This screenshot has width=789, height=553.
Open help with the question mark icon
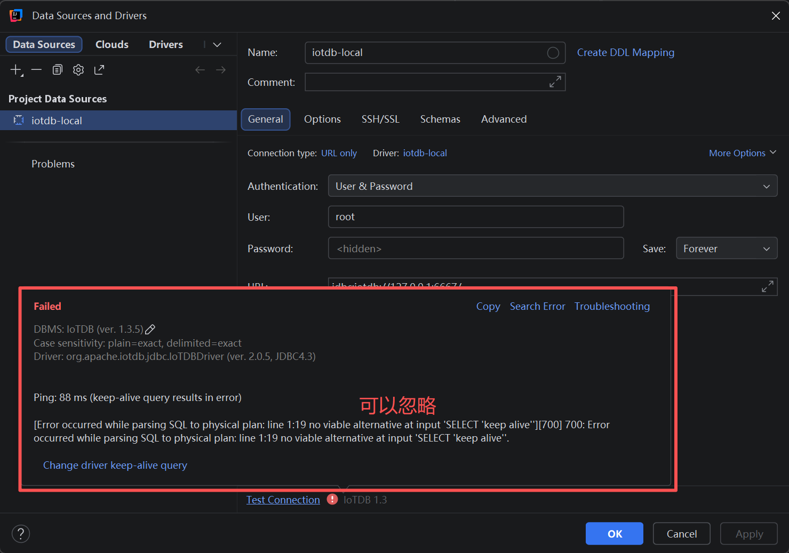click(x=21, y=534)
